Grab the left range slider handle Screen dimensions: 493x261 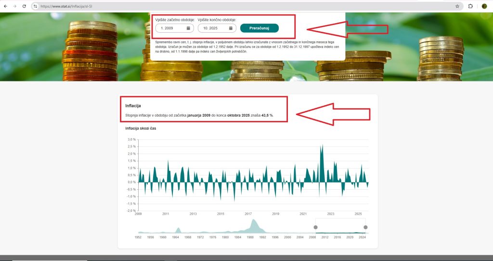pos(316,227)
